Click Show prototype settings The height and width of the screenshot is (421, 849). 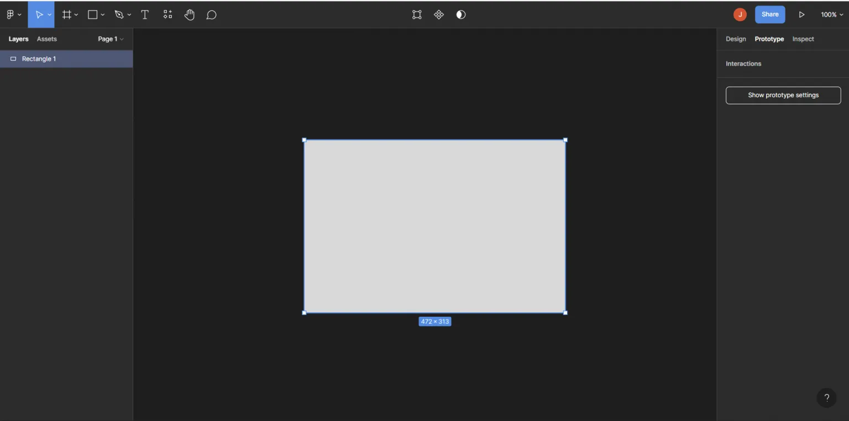click(x=783, y=95)
